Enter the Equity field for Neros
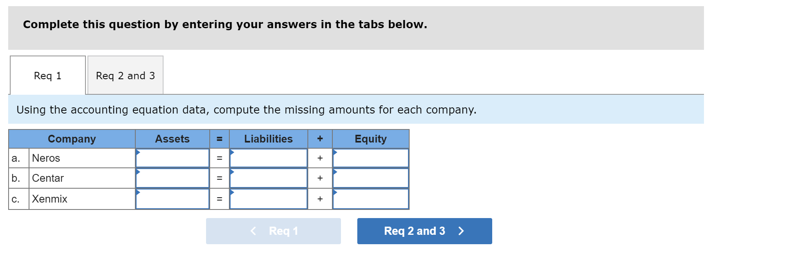Screen dimensions: 789x254 point(370,158)
